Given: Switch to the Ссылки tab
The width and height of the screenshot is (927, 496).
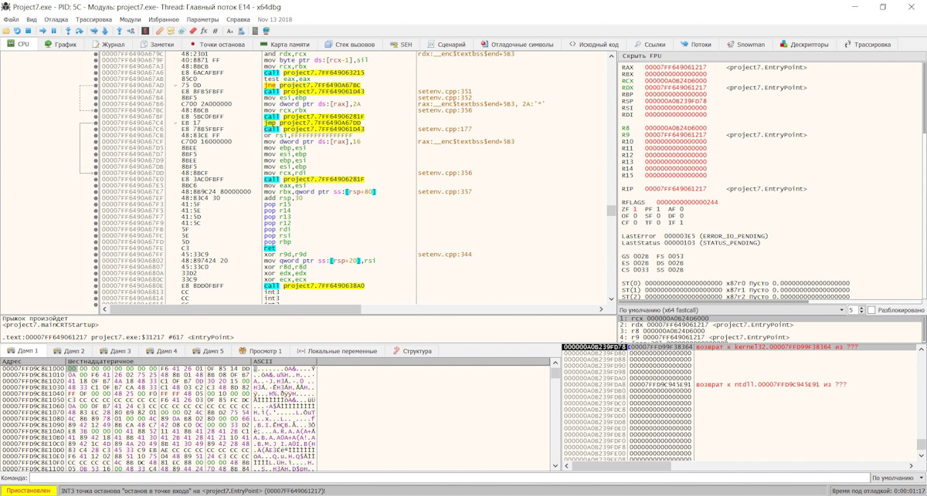Looking at the screenshot, I should (x=648, y=45).
